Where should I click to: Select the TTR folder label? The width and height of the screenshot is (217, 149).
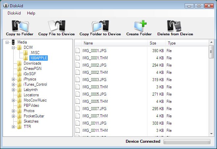[x=27, y=127]
